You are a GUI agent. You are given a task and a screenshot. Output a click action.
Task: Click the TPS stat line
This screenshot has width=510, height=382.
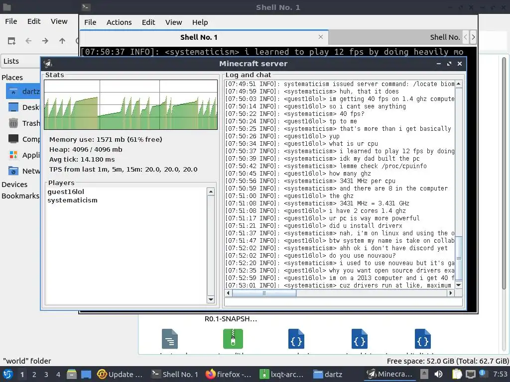(124, 170)
